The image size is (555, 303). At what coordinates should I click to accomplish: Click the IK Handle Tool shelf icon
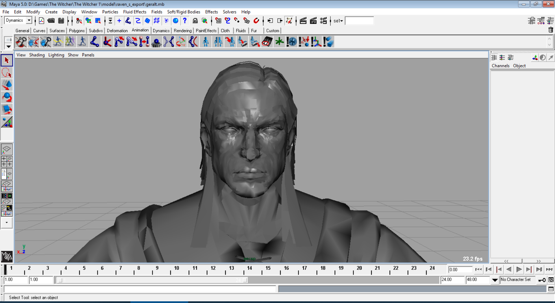tap(107, 42)
